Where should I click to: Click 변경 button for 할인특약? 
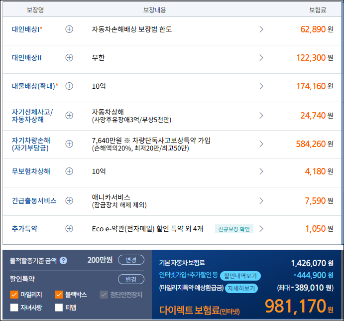click(x=131, y=280)
